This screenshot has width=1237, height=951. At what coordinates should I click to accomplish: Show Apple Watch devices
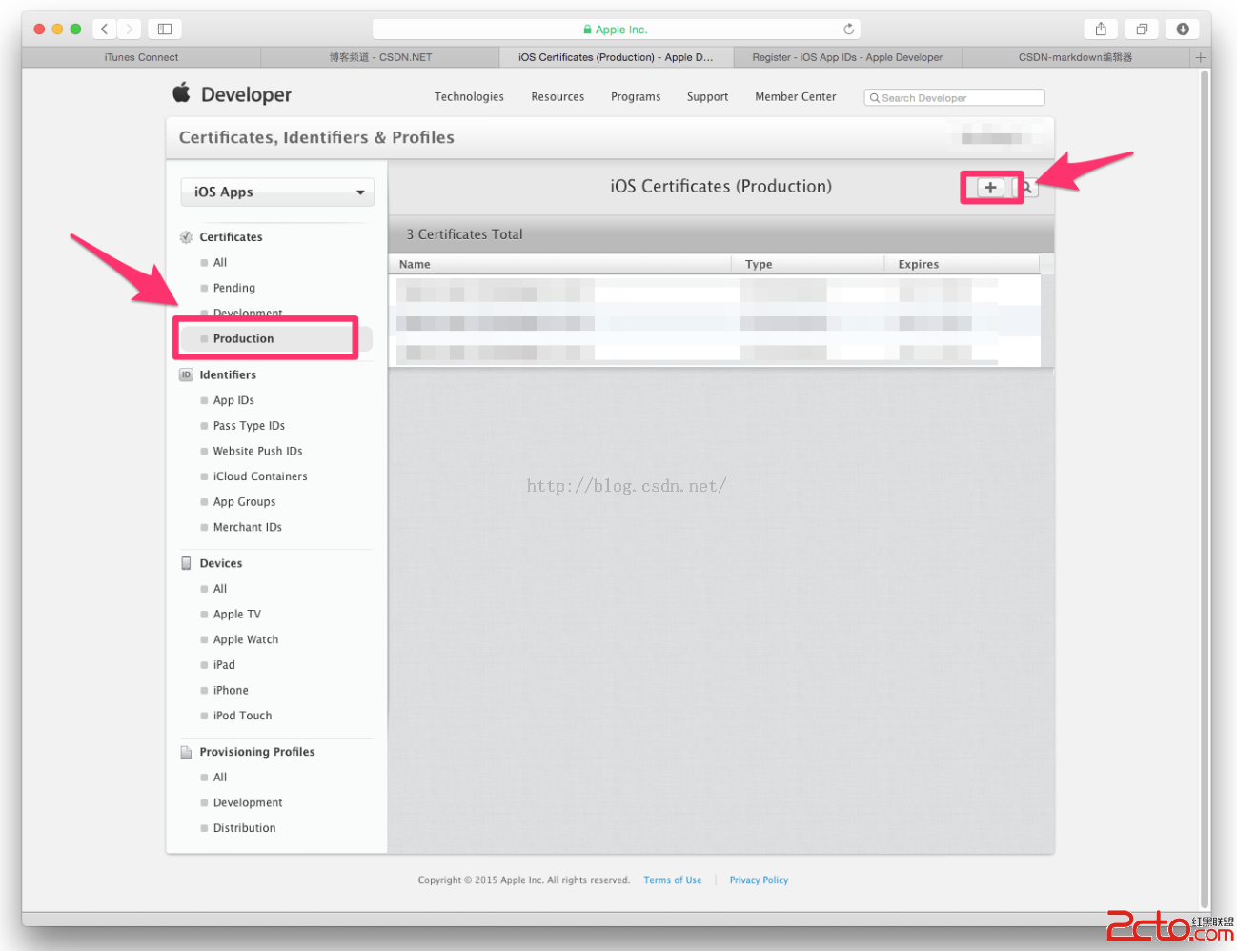click(246, 639)
